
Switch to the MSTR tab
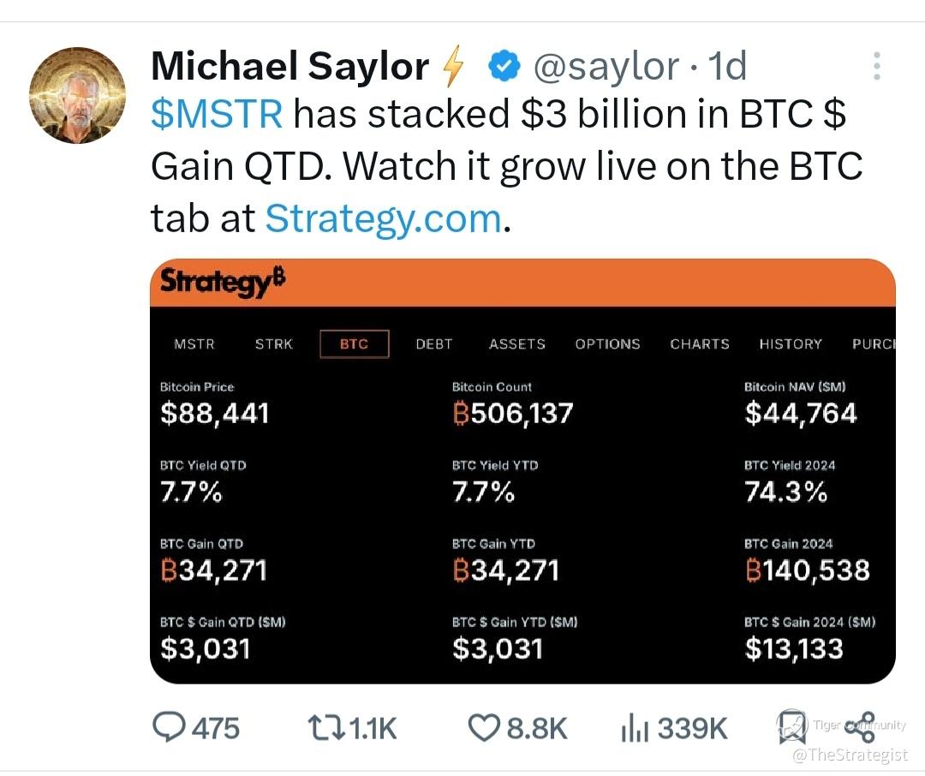click(x=194, y=344)
